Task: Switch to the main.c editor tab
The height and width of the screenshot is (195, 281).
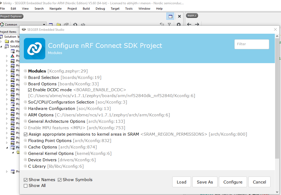Action: tap(192, 16)
